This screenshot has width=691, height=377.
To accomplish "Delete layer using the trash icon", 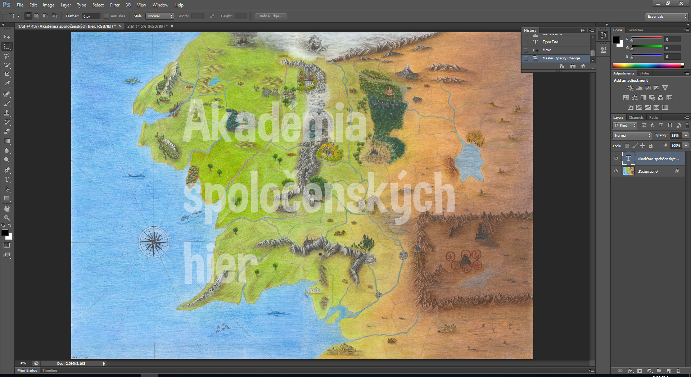I will (677, 371).
